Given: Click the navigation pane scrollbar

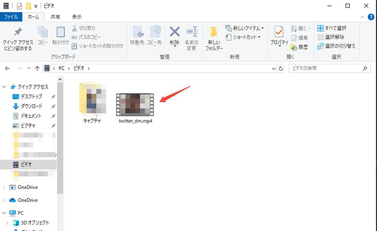Looking at the screenshot, I should coord(60,138).
